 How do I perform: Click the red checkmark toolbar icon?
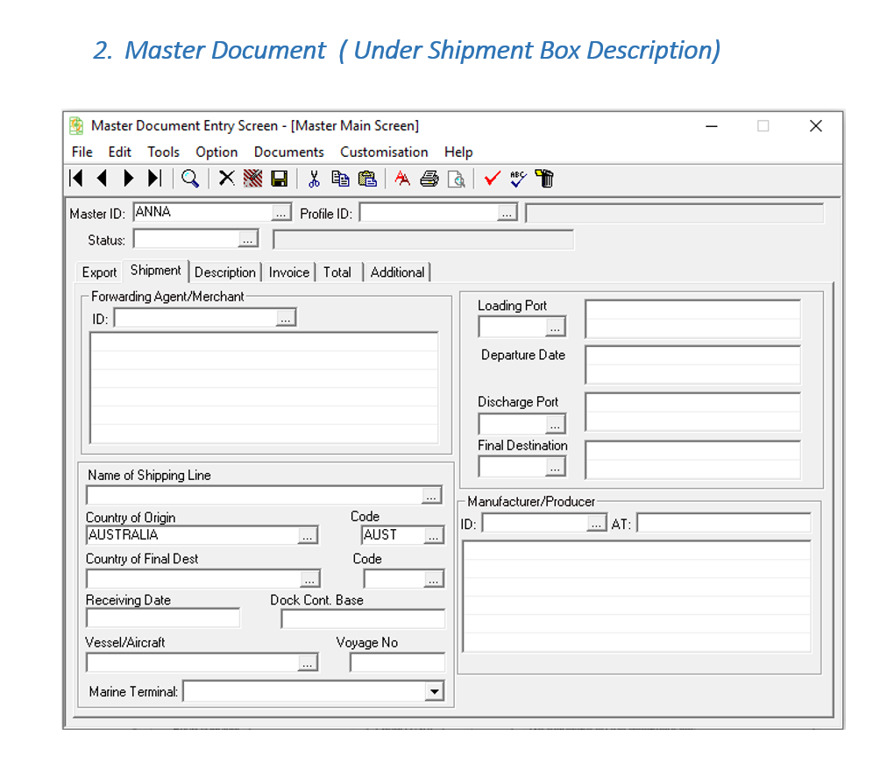[x=492, y=179]
